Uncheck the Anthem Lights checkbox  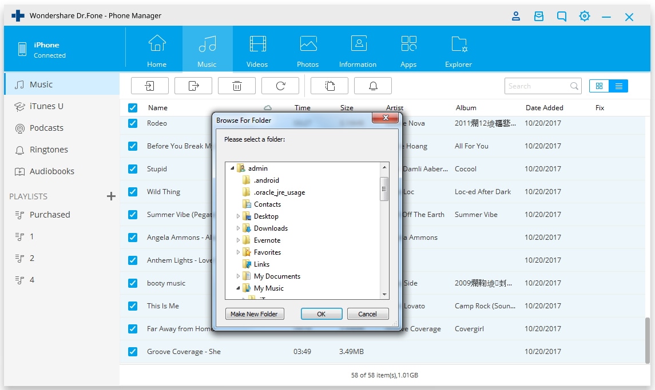133,260
